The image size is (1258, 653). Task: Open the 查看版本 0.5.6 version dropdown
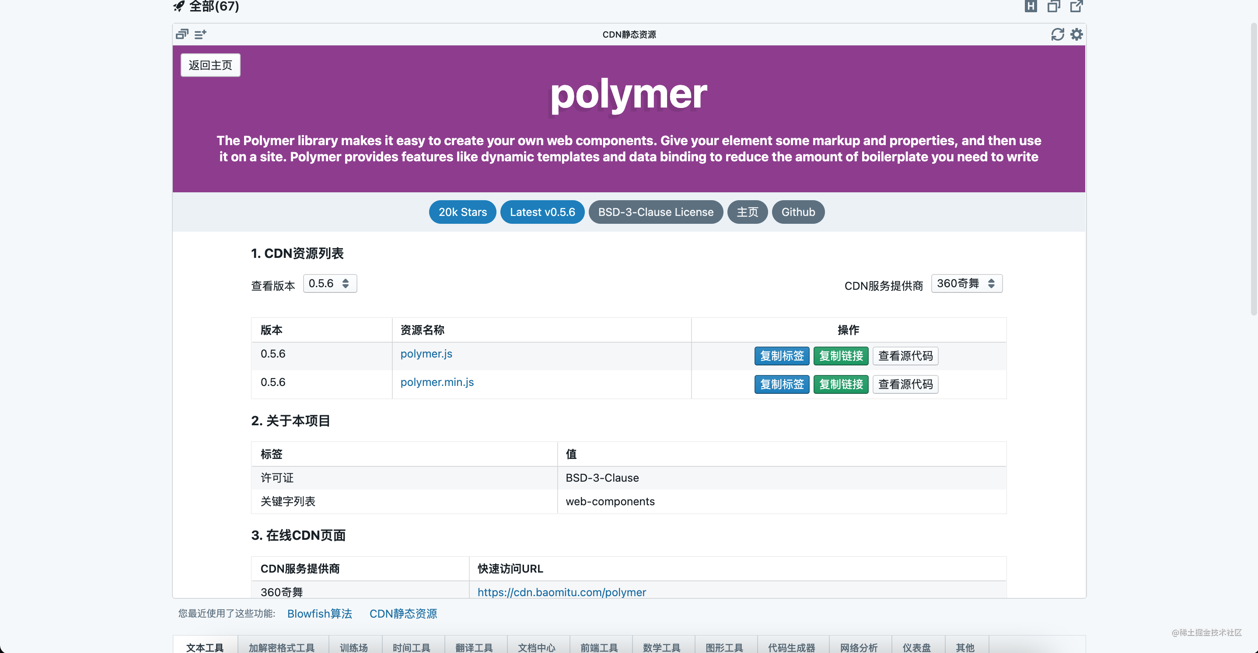pos(330,284)
